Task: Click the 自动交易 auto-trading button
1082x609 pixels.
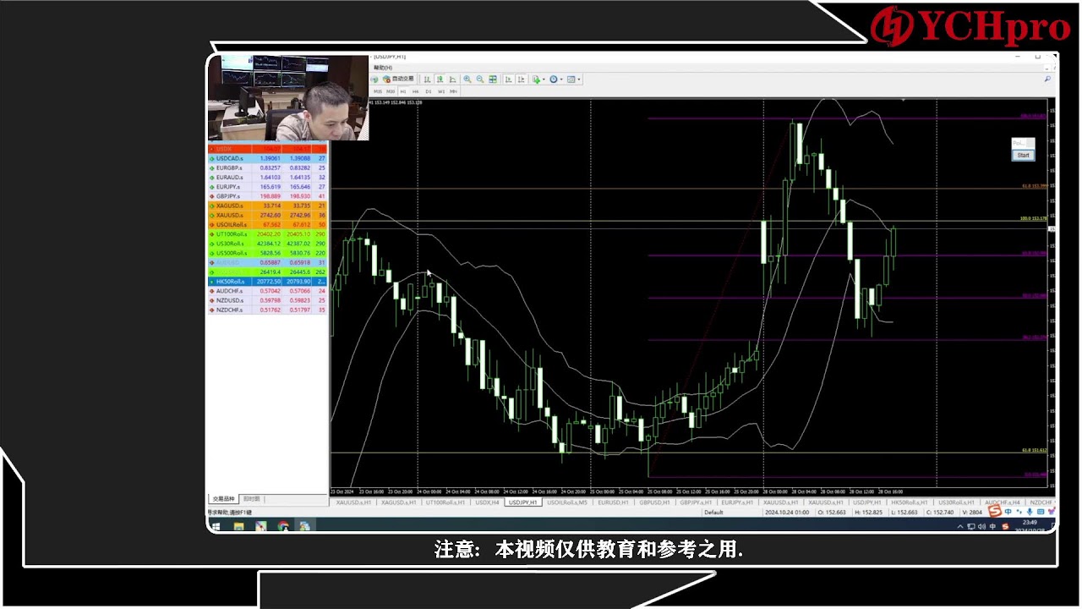Action: [398, 79]
